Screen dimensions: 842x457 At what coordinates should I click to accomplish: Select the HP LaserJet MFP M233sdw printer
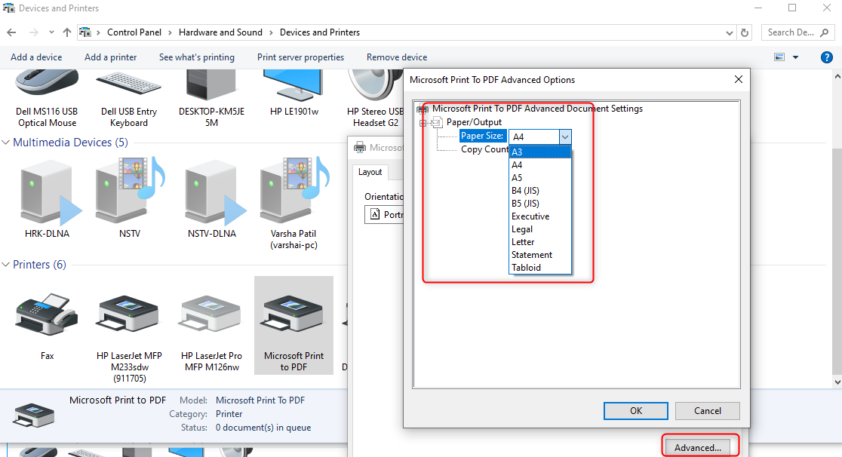tap(129, 339)
